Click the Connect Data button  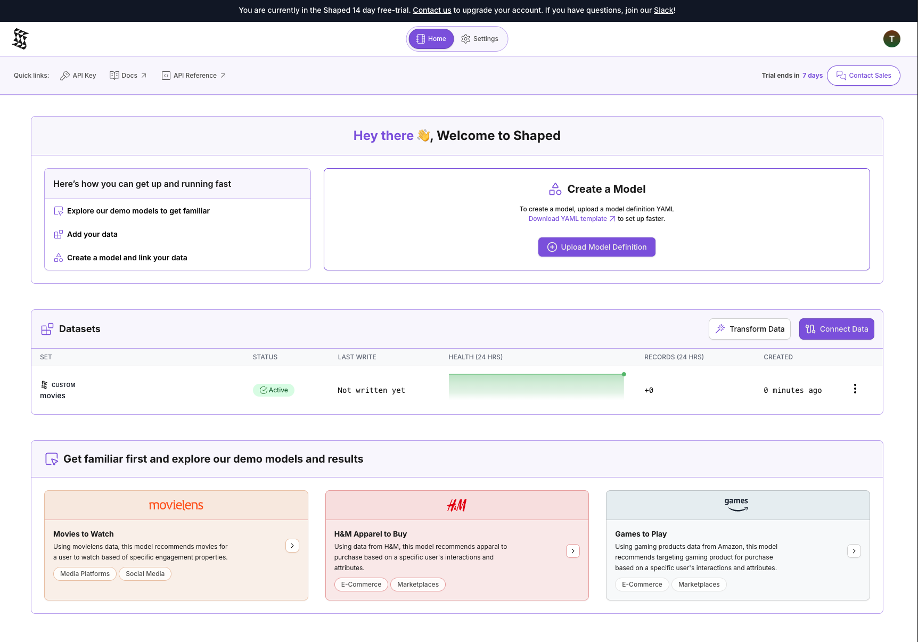click(x=836, y=329)
